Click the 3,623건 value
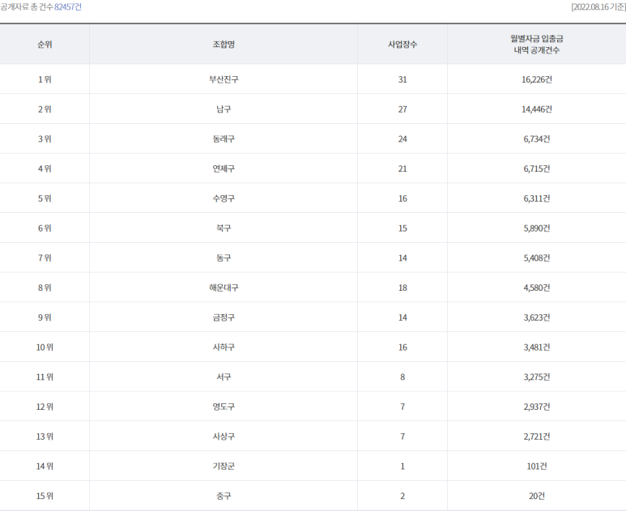 (x=537, y=317)
